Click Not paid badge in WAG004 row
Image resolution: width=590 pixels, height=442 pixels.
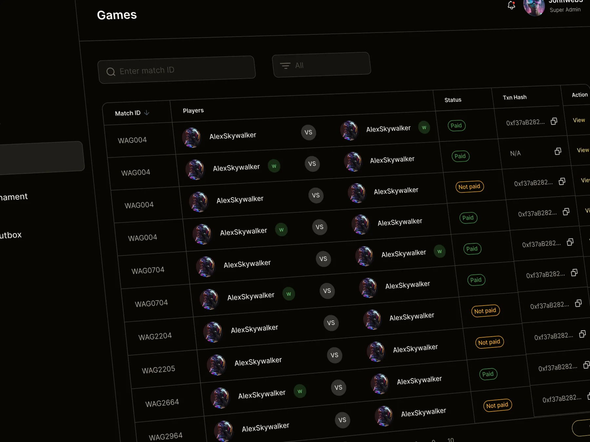(469, 187)
